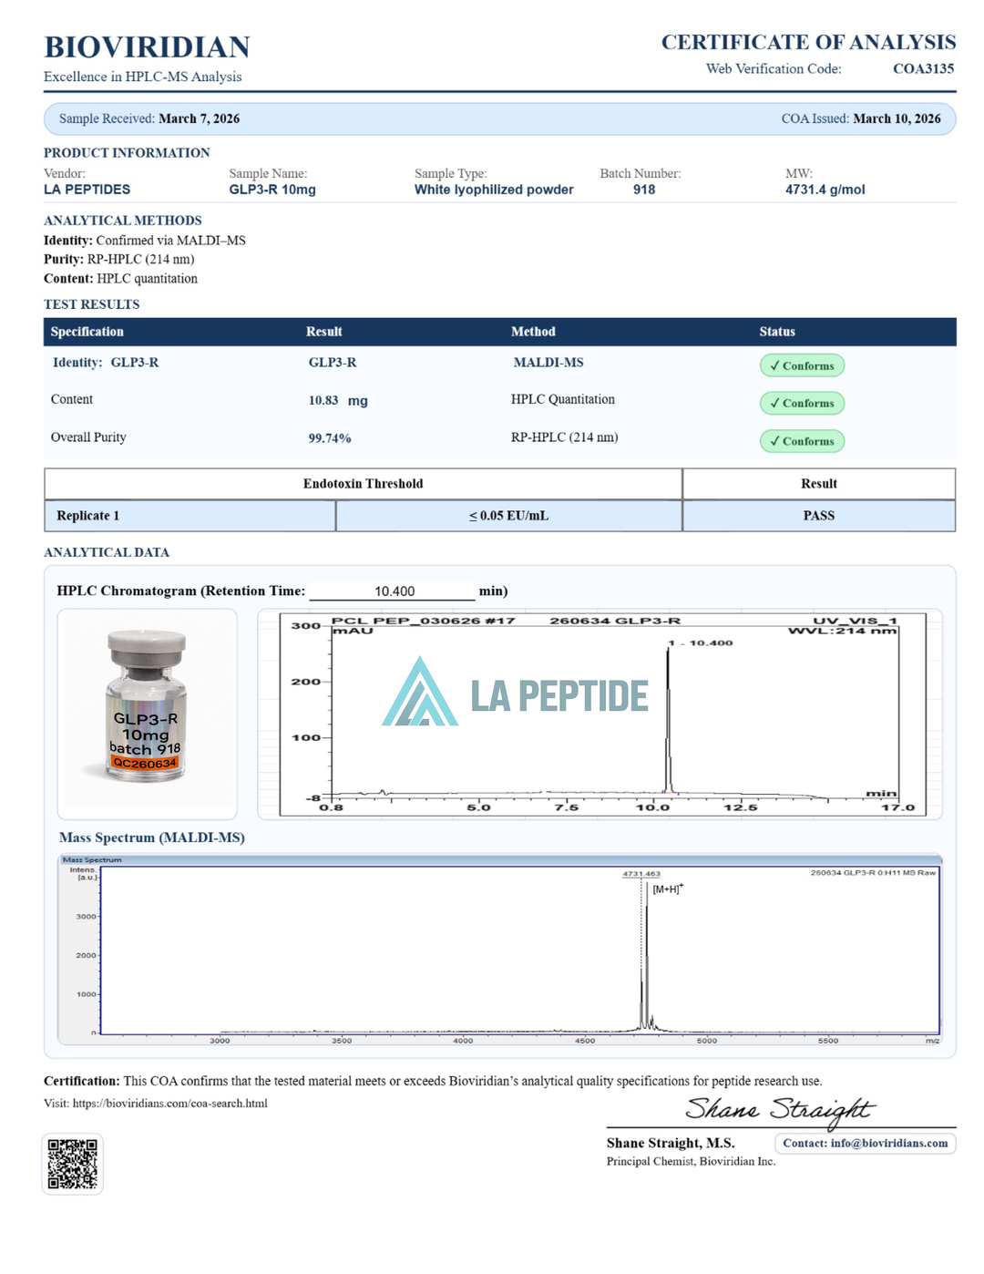Click the Status column header
This screenshot has width=984, height=1274.
point(777,332)
